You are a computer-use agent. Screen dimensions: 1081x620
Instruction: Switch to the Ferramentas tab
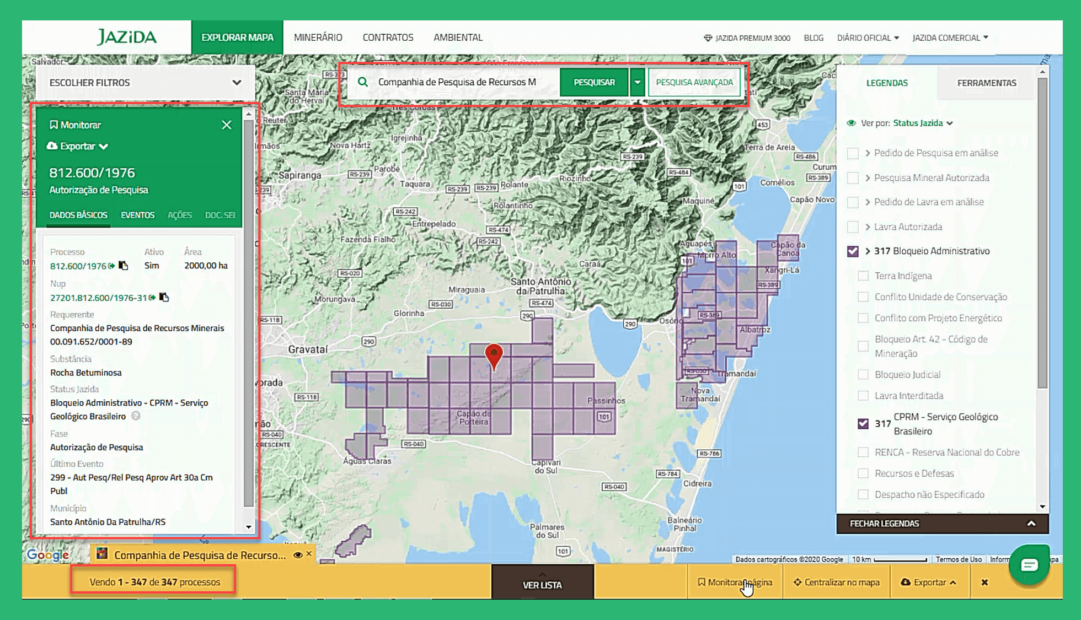click(x=987, y=83)
